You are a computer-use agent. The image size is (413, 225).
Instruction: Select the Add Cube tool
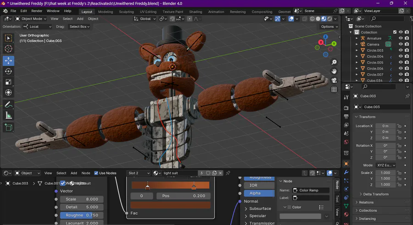tap(8, 127)
